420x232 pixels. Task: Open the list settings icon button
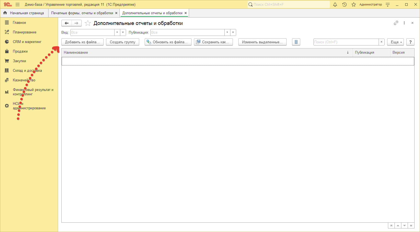pos(296,42)
